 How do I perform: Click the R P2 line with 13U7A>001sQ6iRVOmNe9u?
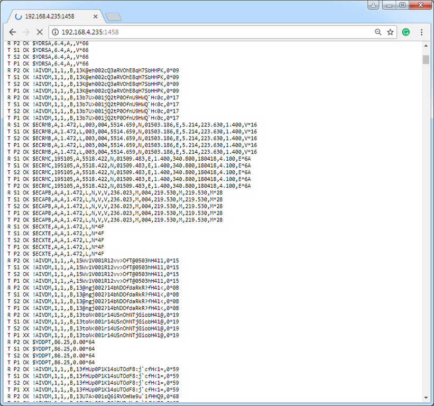tap(93, 396)
